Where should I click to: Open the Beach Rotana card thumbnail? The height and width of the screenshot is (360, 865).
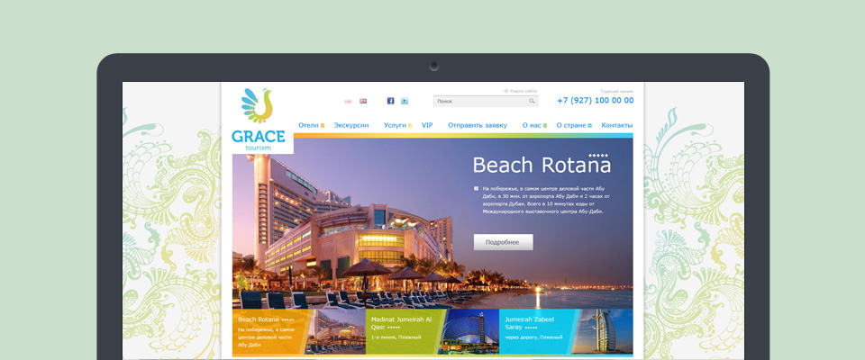click(x=335, y=331)
